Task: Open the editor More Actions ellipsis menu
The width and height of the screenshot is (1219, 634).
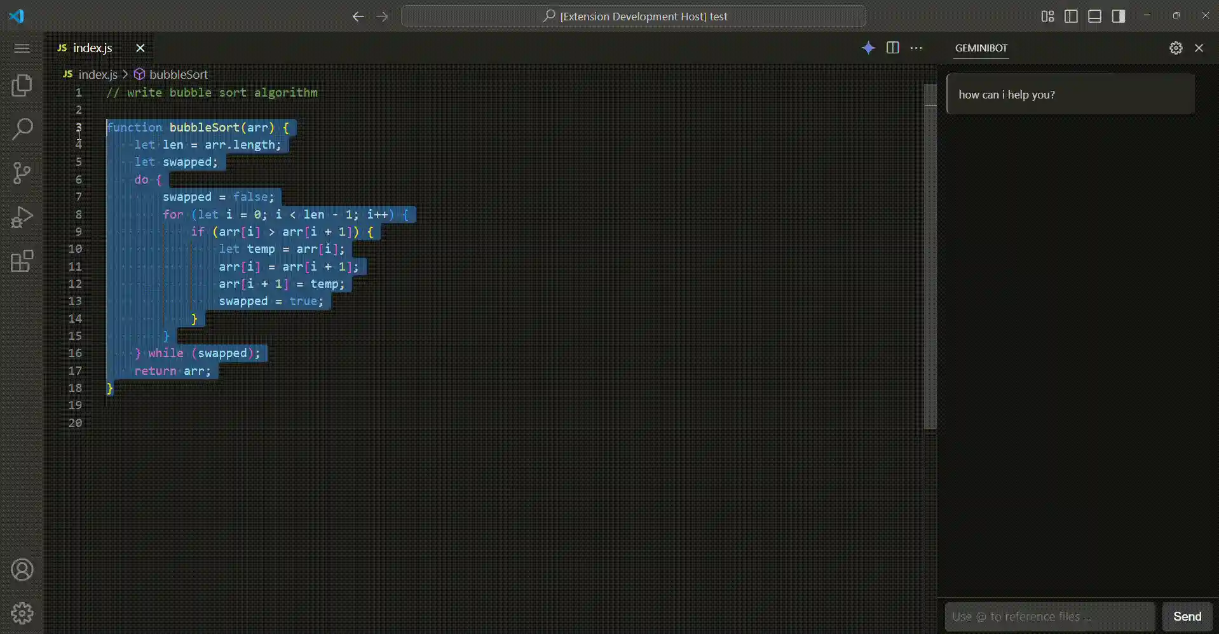Action: [916, 48]
